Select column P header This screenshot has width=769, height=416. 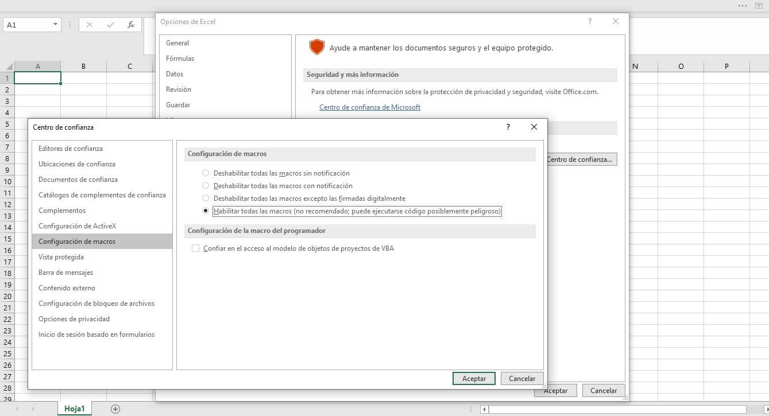[x=727, y=67]
